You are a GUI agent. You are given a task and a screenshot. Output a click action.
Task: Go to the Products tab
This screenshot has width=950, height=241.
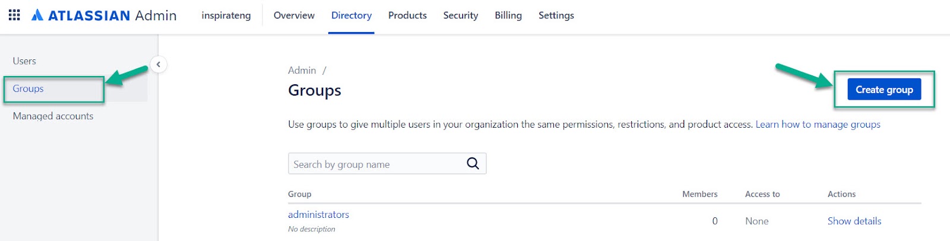407,15
